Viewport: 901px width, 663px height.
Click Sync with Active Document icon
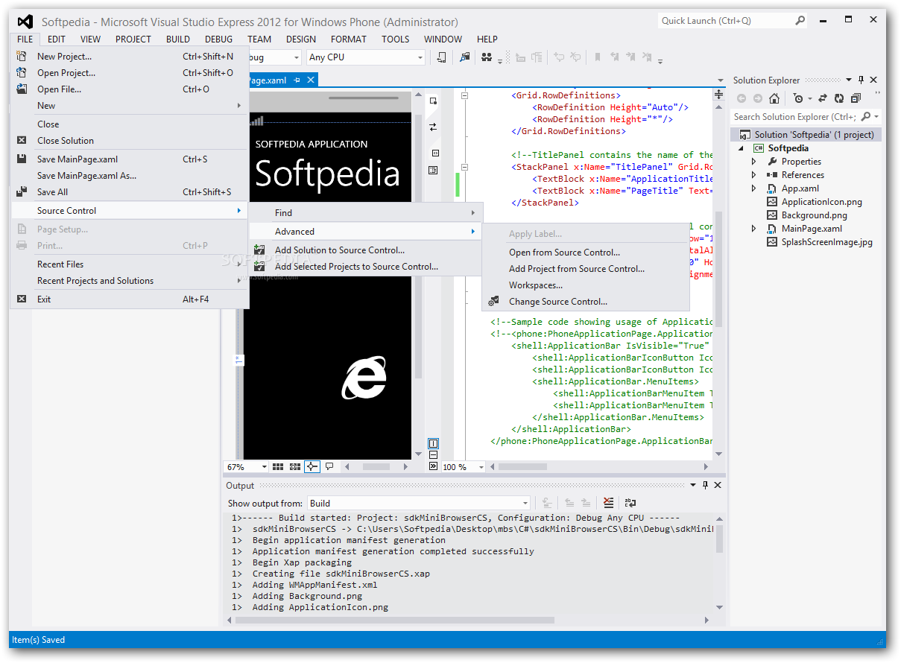823,98
